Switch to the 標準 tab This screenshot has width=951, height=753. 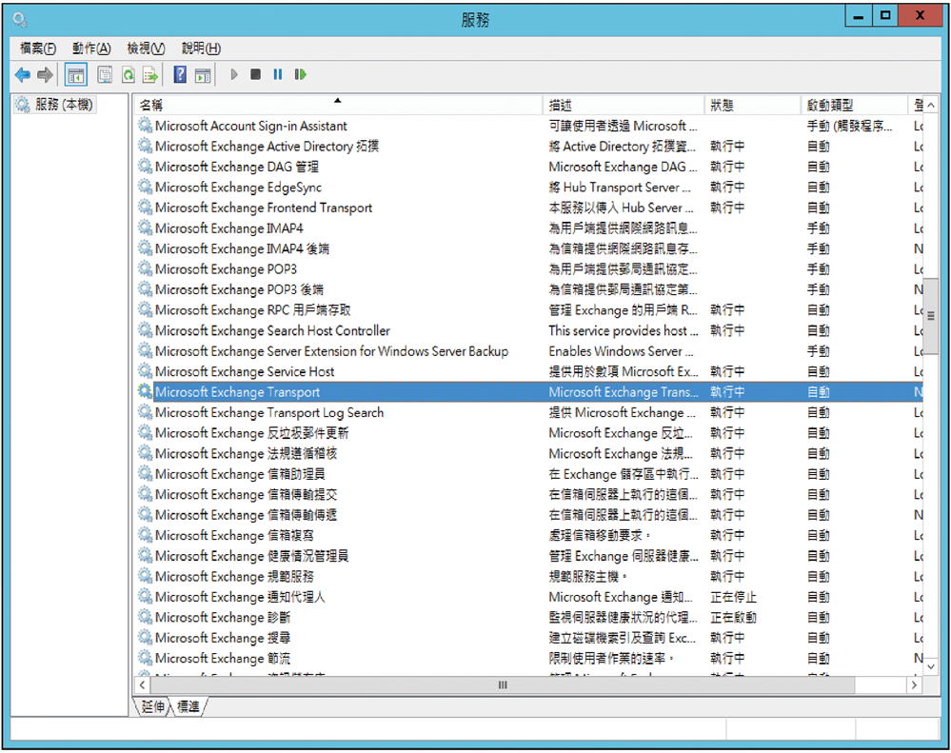[x=188, y=706]
